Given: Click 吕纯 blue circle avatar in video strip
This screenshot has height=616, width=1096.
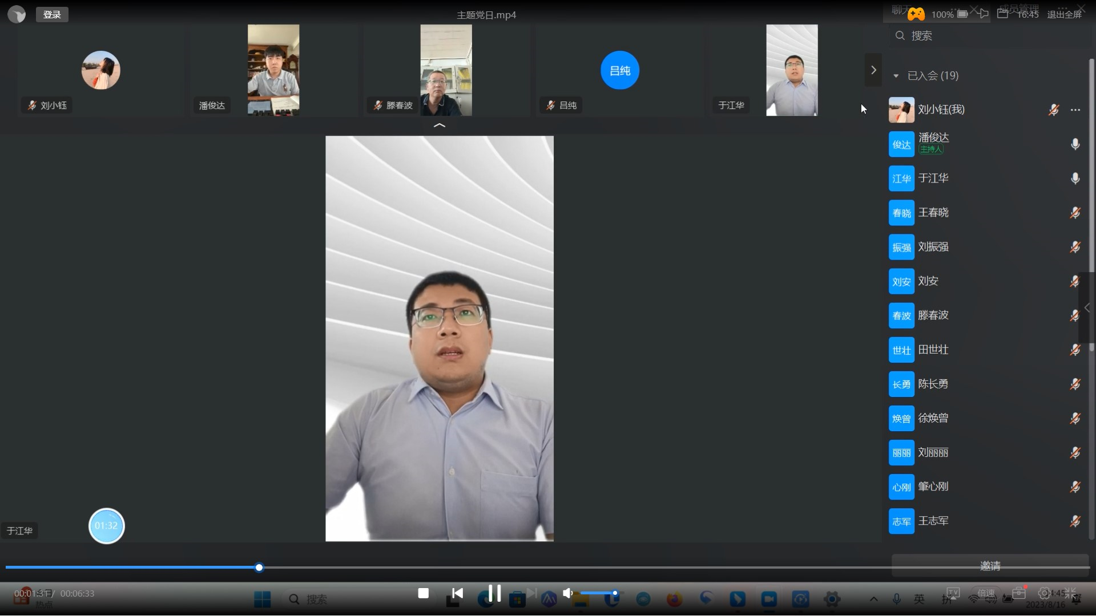Looking at the screenshot, I should [620, 70].
